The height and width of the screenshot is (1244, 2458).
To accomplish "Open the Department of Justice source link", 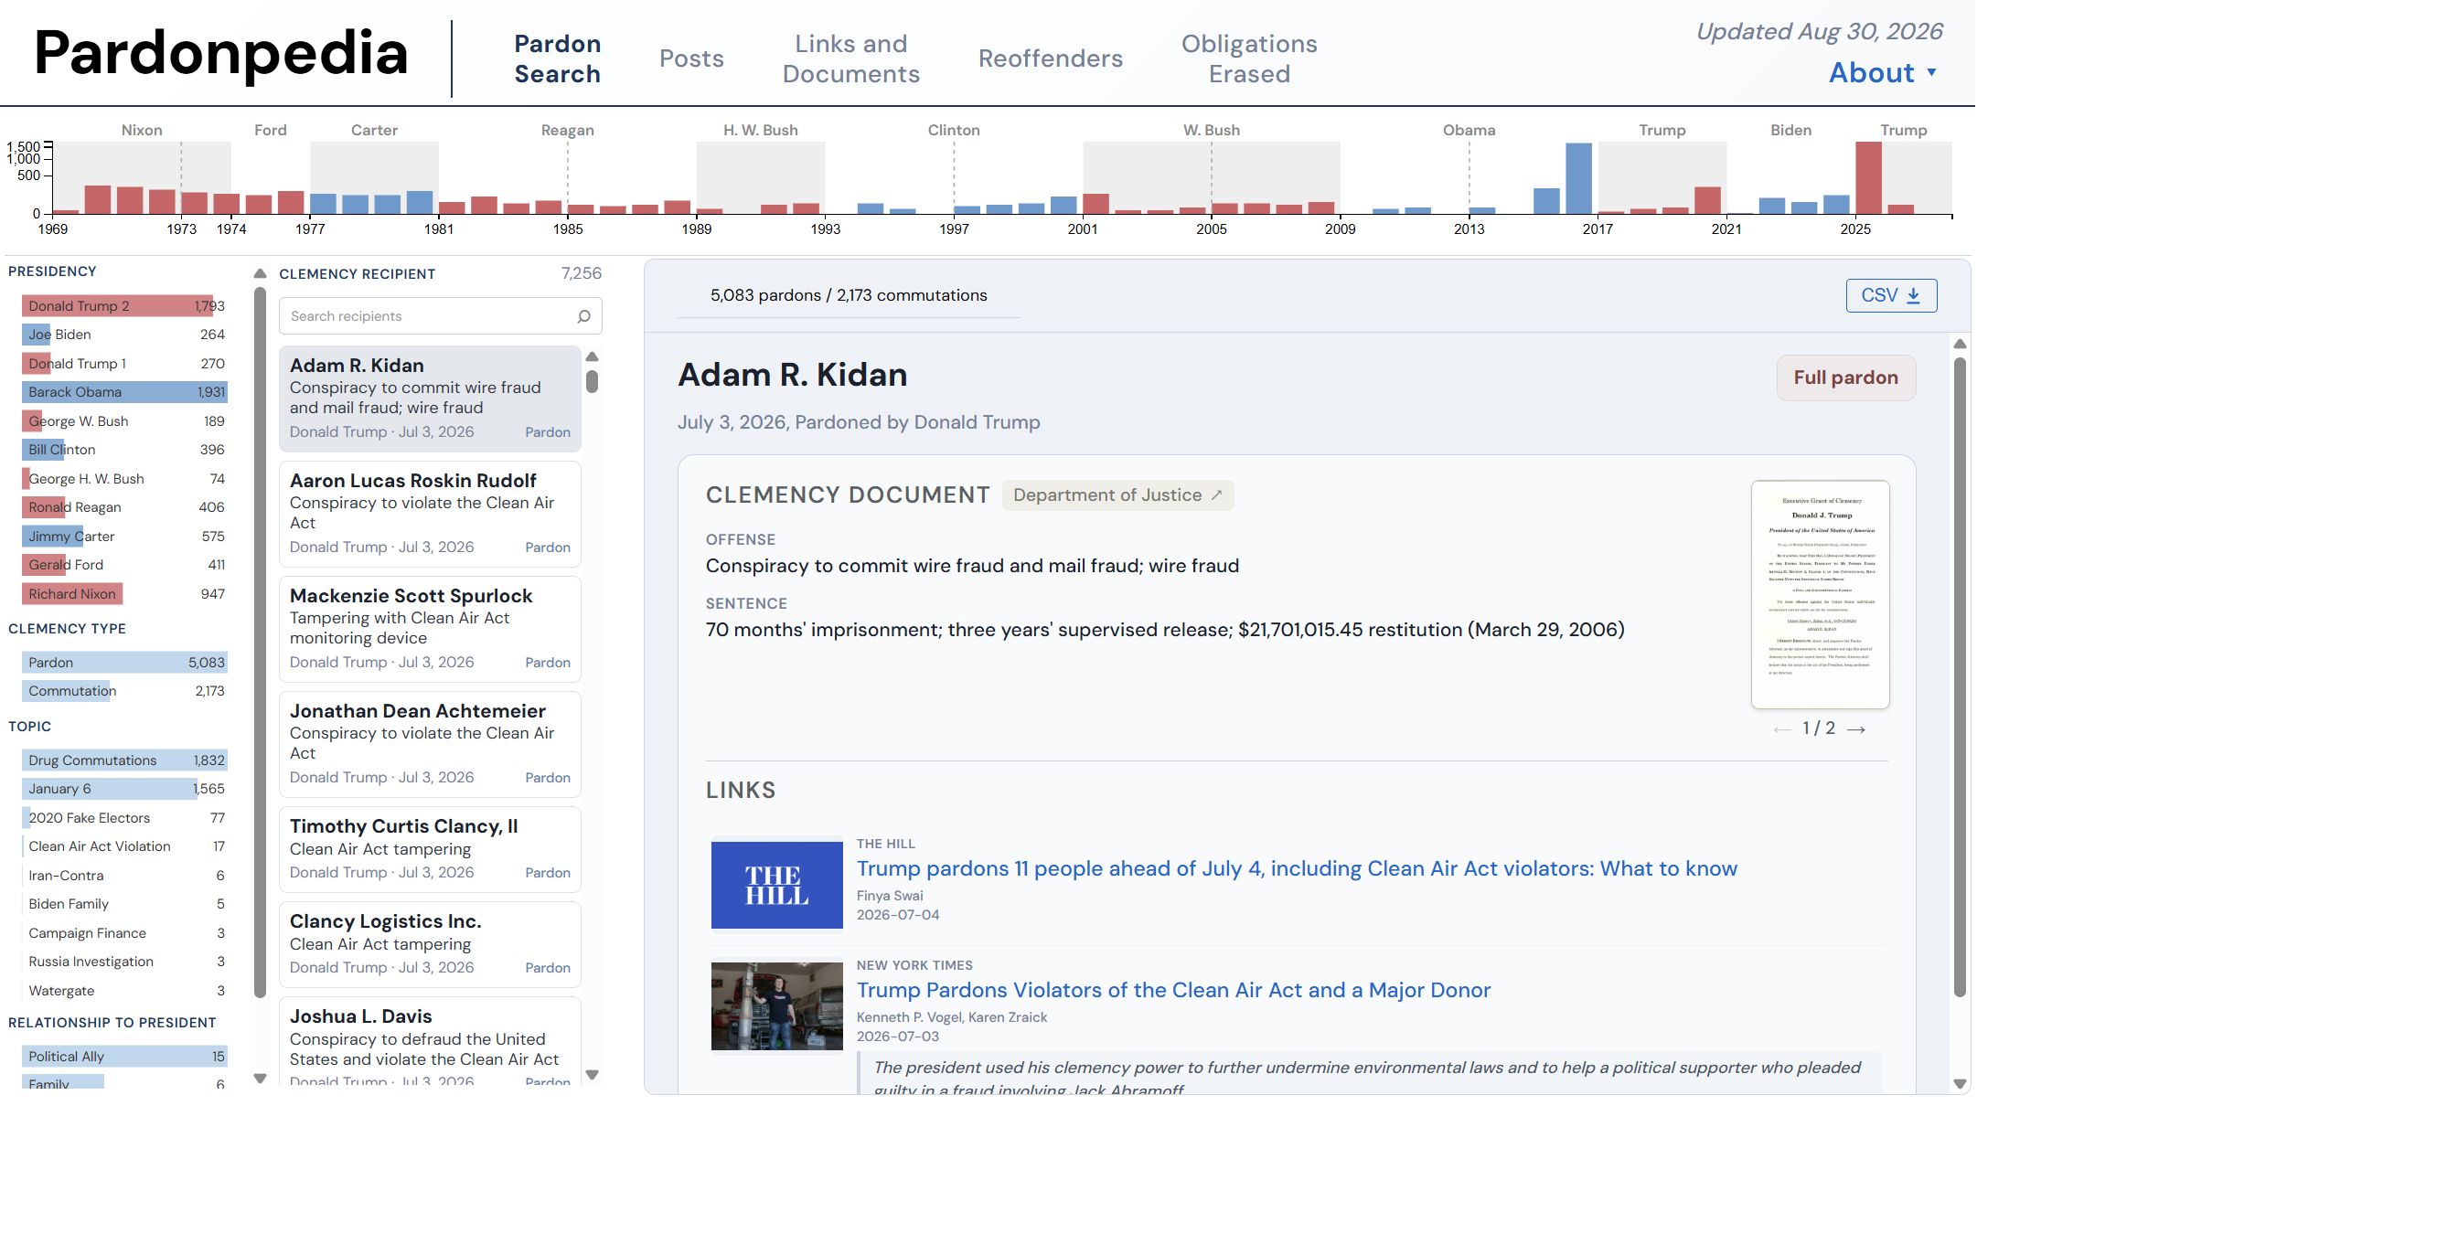I will tap(1117, 495).
